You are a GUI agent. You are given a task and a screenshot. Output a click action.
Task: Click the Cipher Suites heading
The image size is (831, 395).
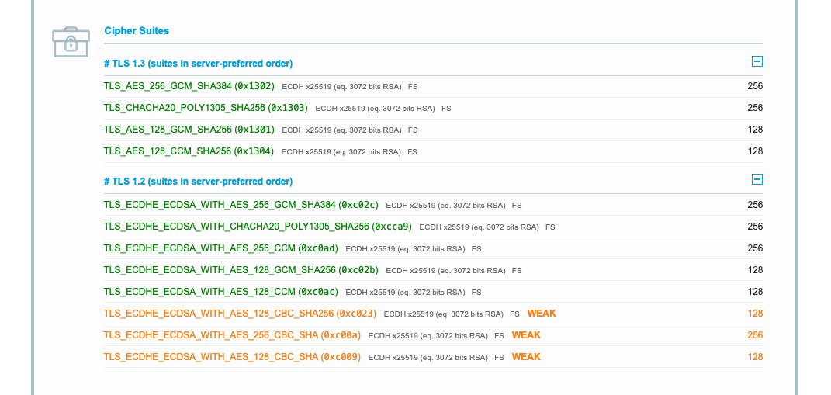[x=137, y=31]
